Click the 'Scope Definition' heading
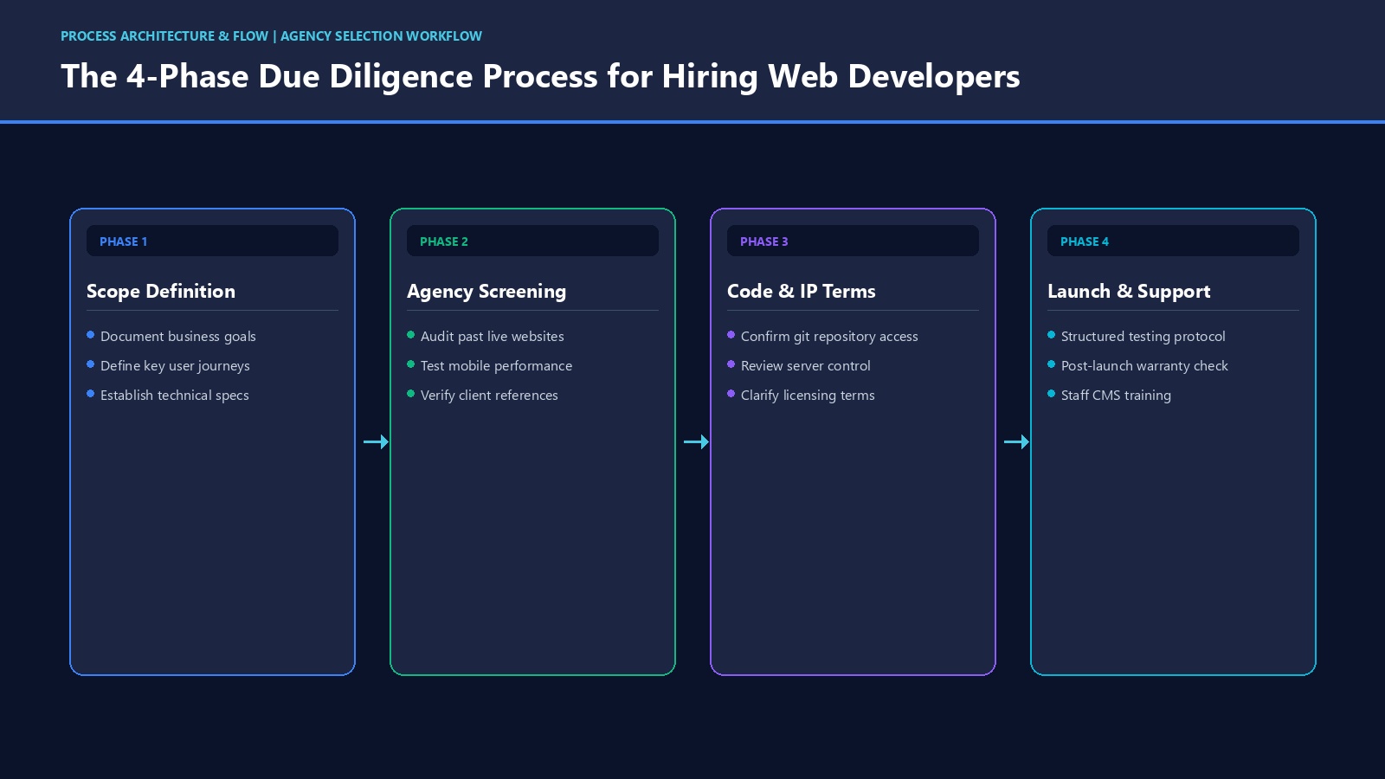Viewport: 1385px width, 779px height. [161, 292]
